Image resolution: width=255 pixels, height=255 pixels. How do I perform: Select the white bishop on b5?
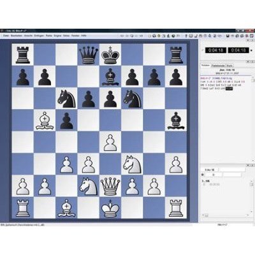(x=45, y=120)
